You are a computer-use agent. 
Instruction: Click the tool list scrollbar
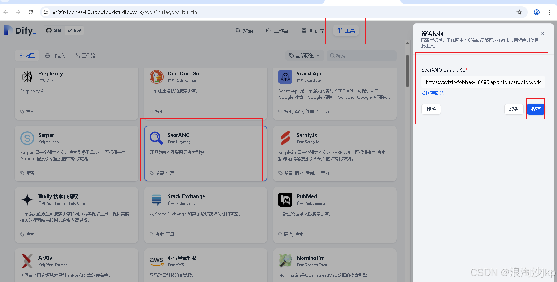tap(407, 71)
